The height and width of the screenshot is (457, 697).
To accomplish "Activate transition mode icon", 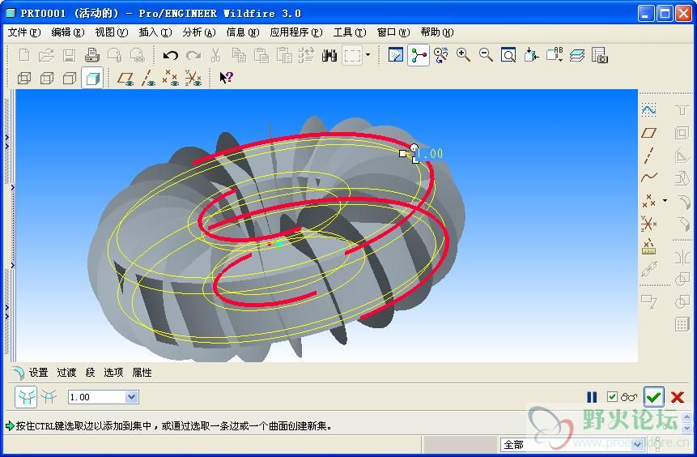I will (49, 396).
